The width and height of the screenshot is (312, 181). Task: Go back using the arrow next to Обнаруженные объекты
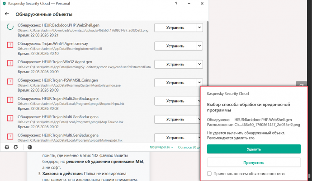click(x=7, y=14)
